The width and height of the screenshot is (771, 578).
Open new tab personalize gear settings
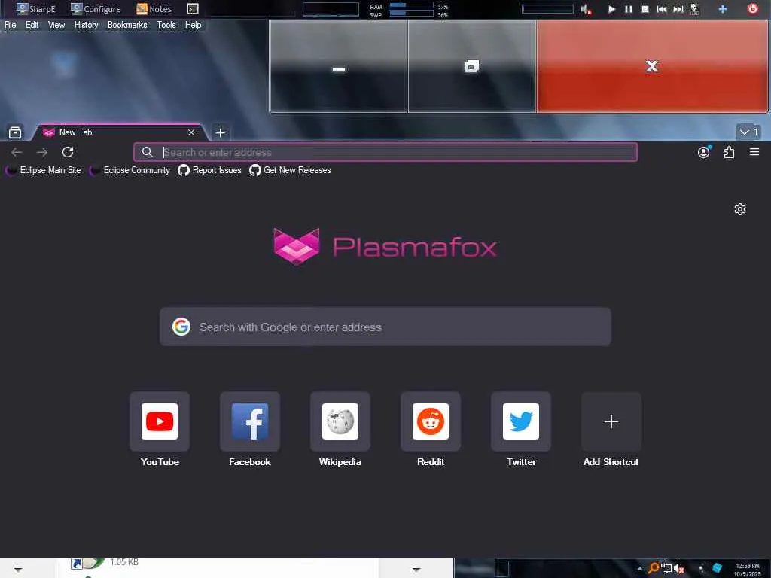(740, 209)
